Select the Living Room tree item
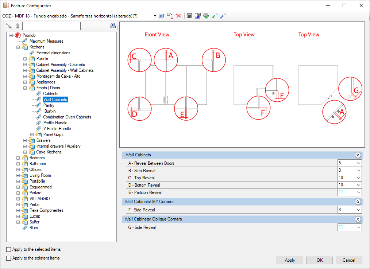The image size is (370, 269). tap(40, 175)
